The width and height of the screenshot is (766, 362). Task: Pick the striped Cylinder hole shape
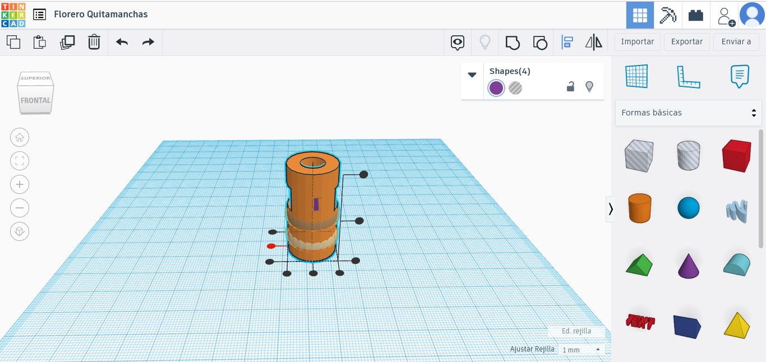[689, 156]
